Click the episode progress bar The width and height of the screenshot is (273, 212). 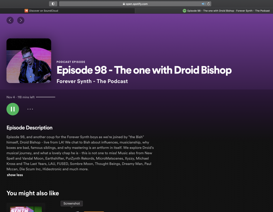coord(46,97)
